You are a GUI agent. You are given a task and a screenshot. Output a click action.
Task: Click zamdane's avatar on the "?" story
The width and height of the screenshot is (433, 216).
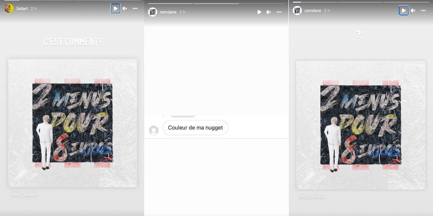[x=297, y=10]
